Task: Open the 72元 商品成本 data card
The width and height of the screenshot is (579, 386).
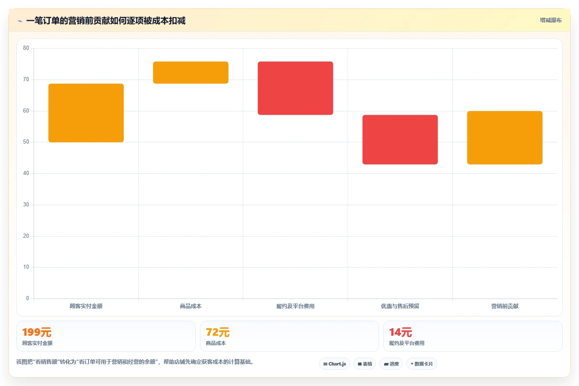Action: [289, 336]
